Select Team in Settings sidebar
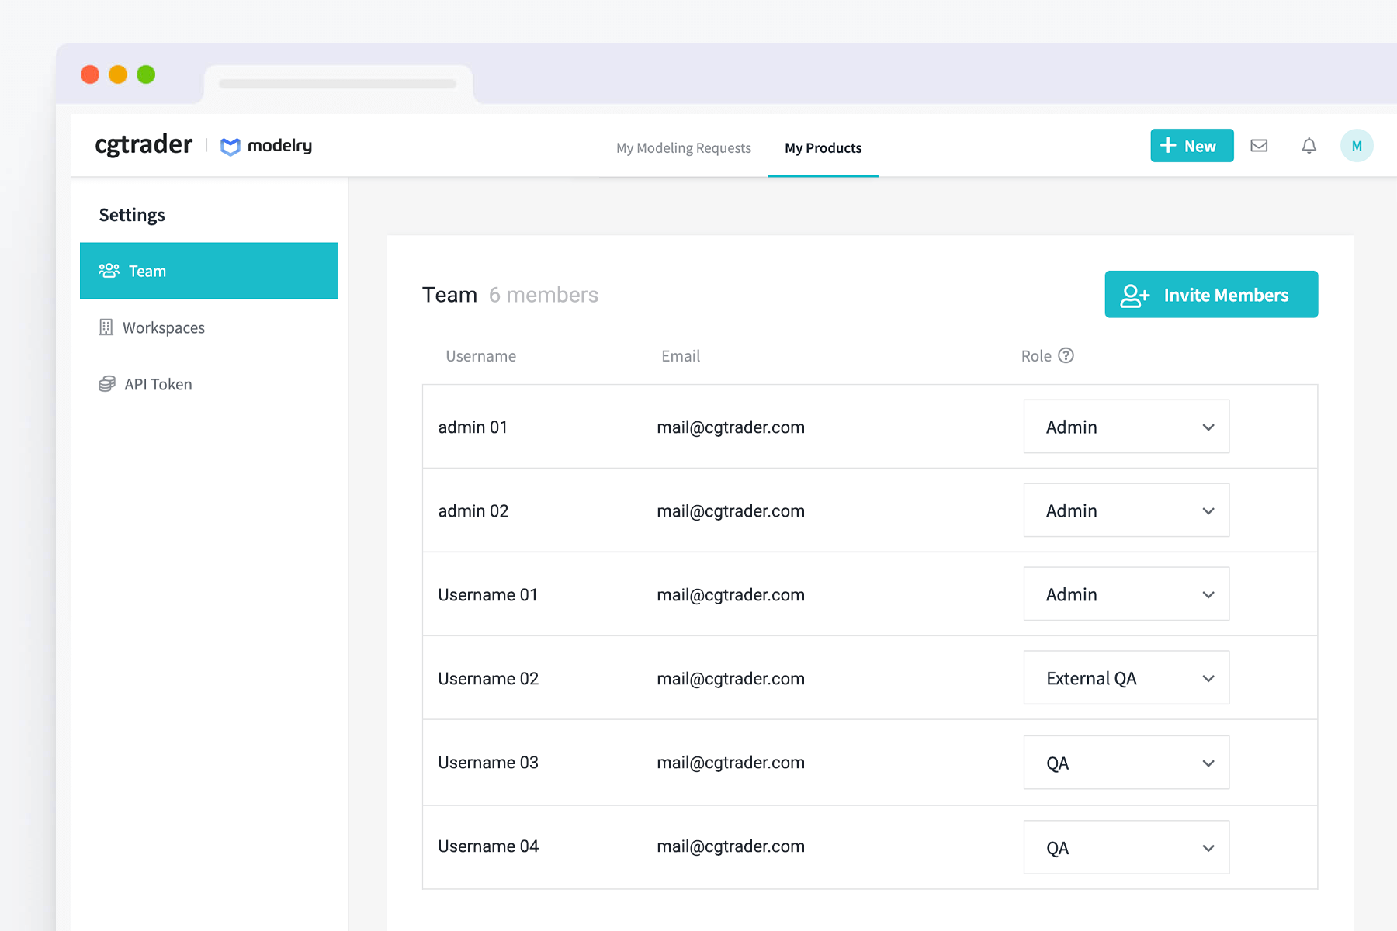 pos(209,271)
